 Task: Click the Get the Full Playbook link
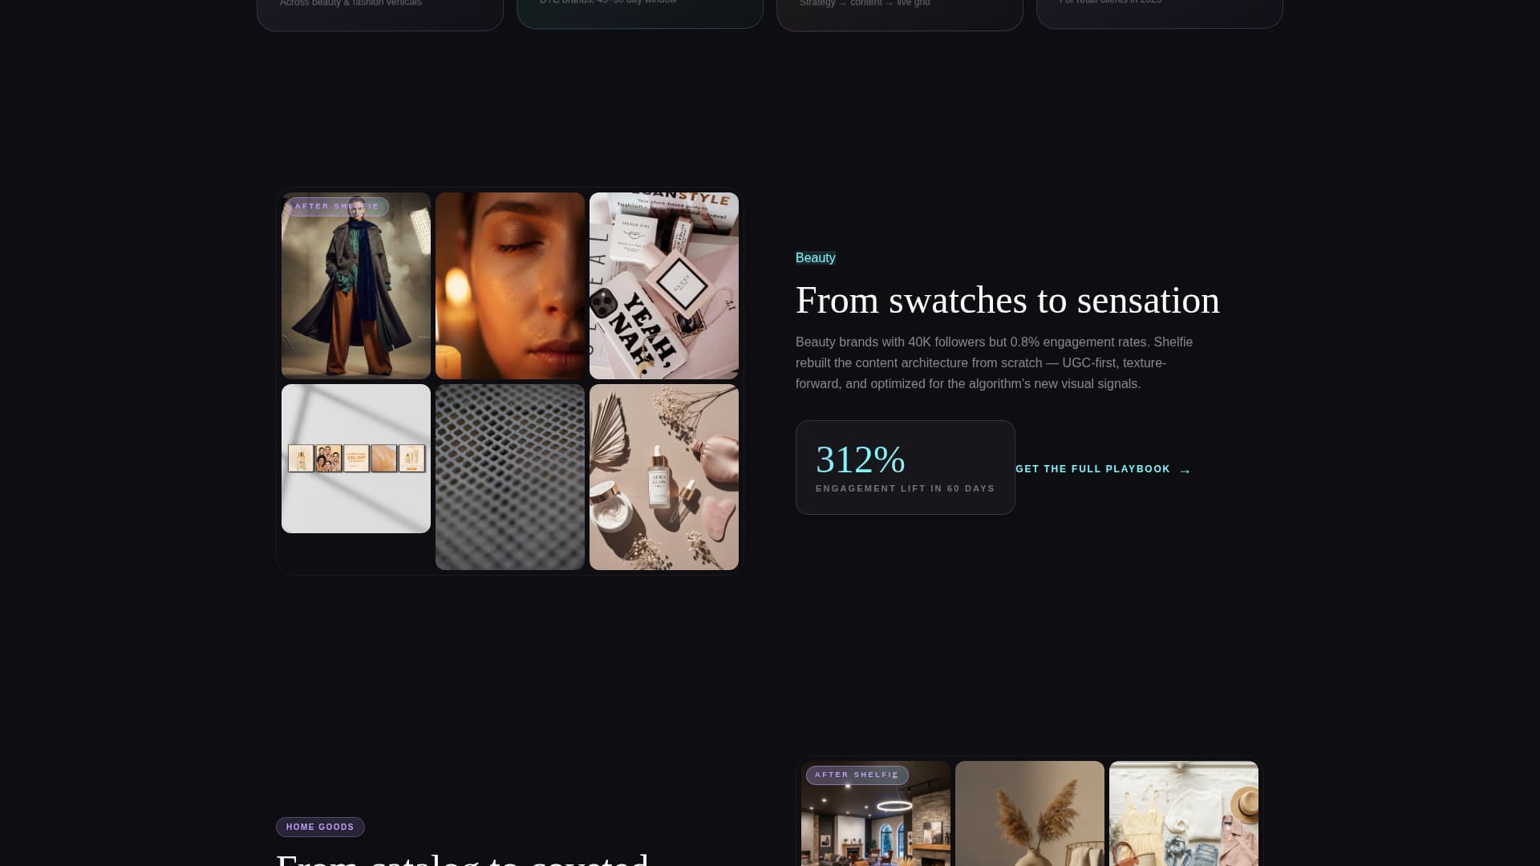[1103, 470]
